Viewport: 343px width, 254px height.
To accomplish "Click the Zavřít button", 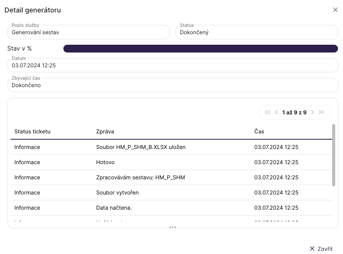I will coord(321,249).
